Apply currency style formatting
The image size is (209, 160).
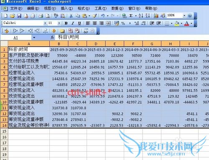tap(117, 23)
